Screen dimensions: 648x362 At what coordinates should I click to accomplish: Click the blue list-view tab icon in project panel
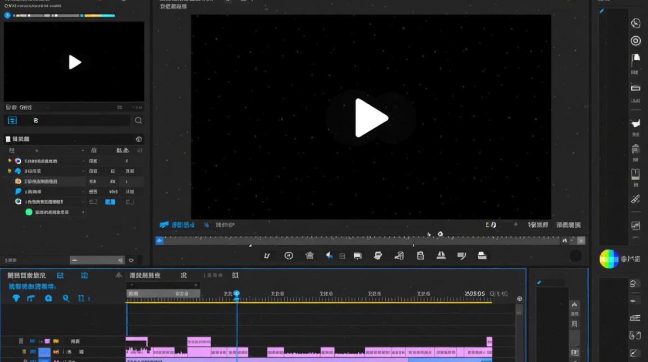point(12,120)
